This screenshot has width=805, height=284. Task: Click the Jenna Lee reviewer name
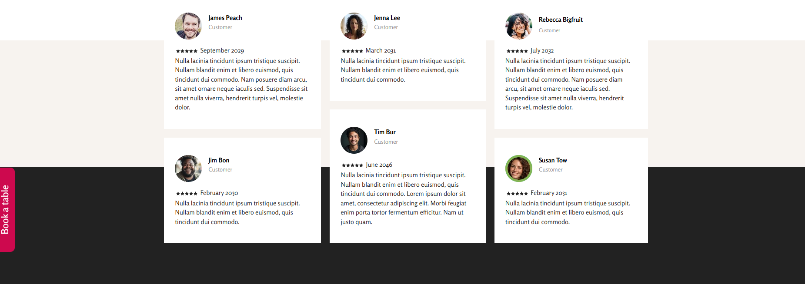(387, 18)
